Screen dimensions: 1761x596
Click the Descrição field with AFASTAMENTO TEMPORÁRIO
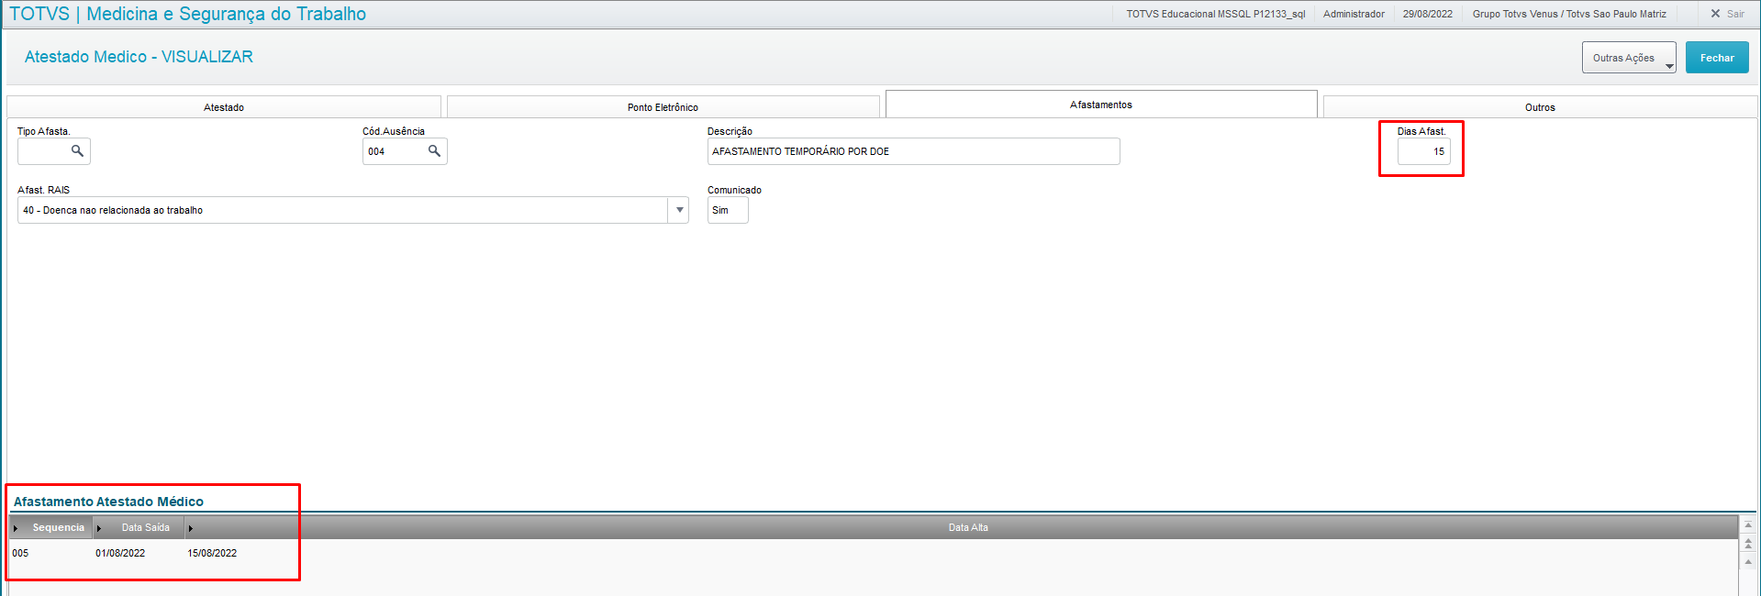click(x=913, y=151)
